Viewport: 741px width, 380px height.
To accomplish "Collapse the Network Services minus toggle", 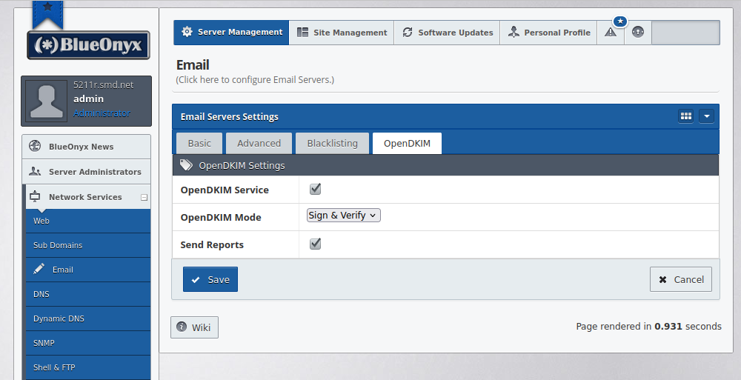I will tap(144, 198).
